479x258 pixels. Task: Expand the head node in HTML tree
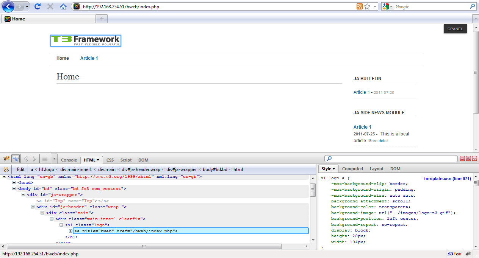[14, 182]
